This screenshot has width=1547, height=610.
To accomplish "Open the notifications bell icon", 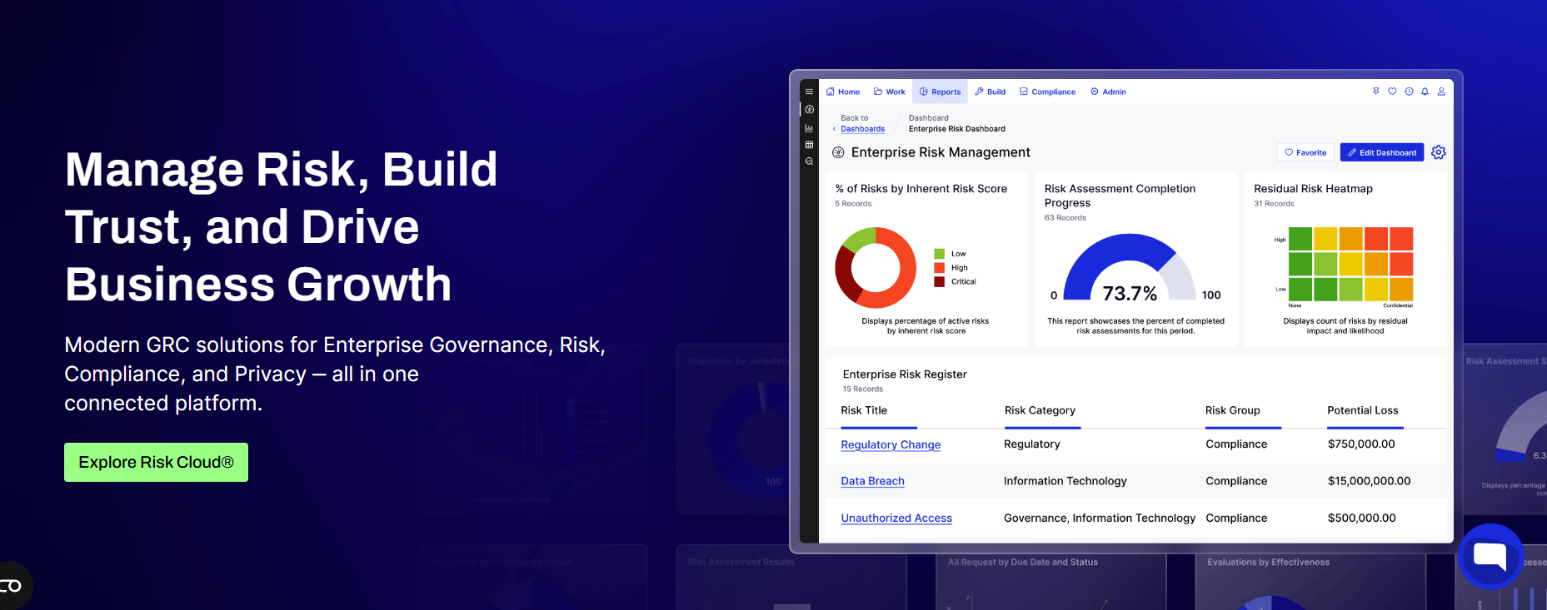I will click(x=1425, y=92).
